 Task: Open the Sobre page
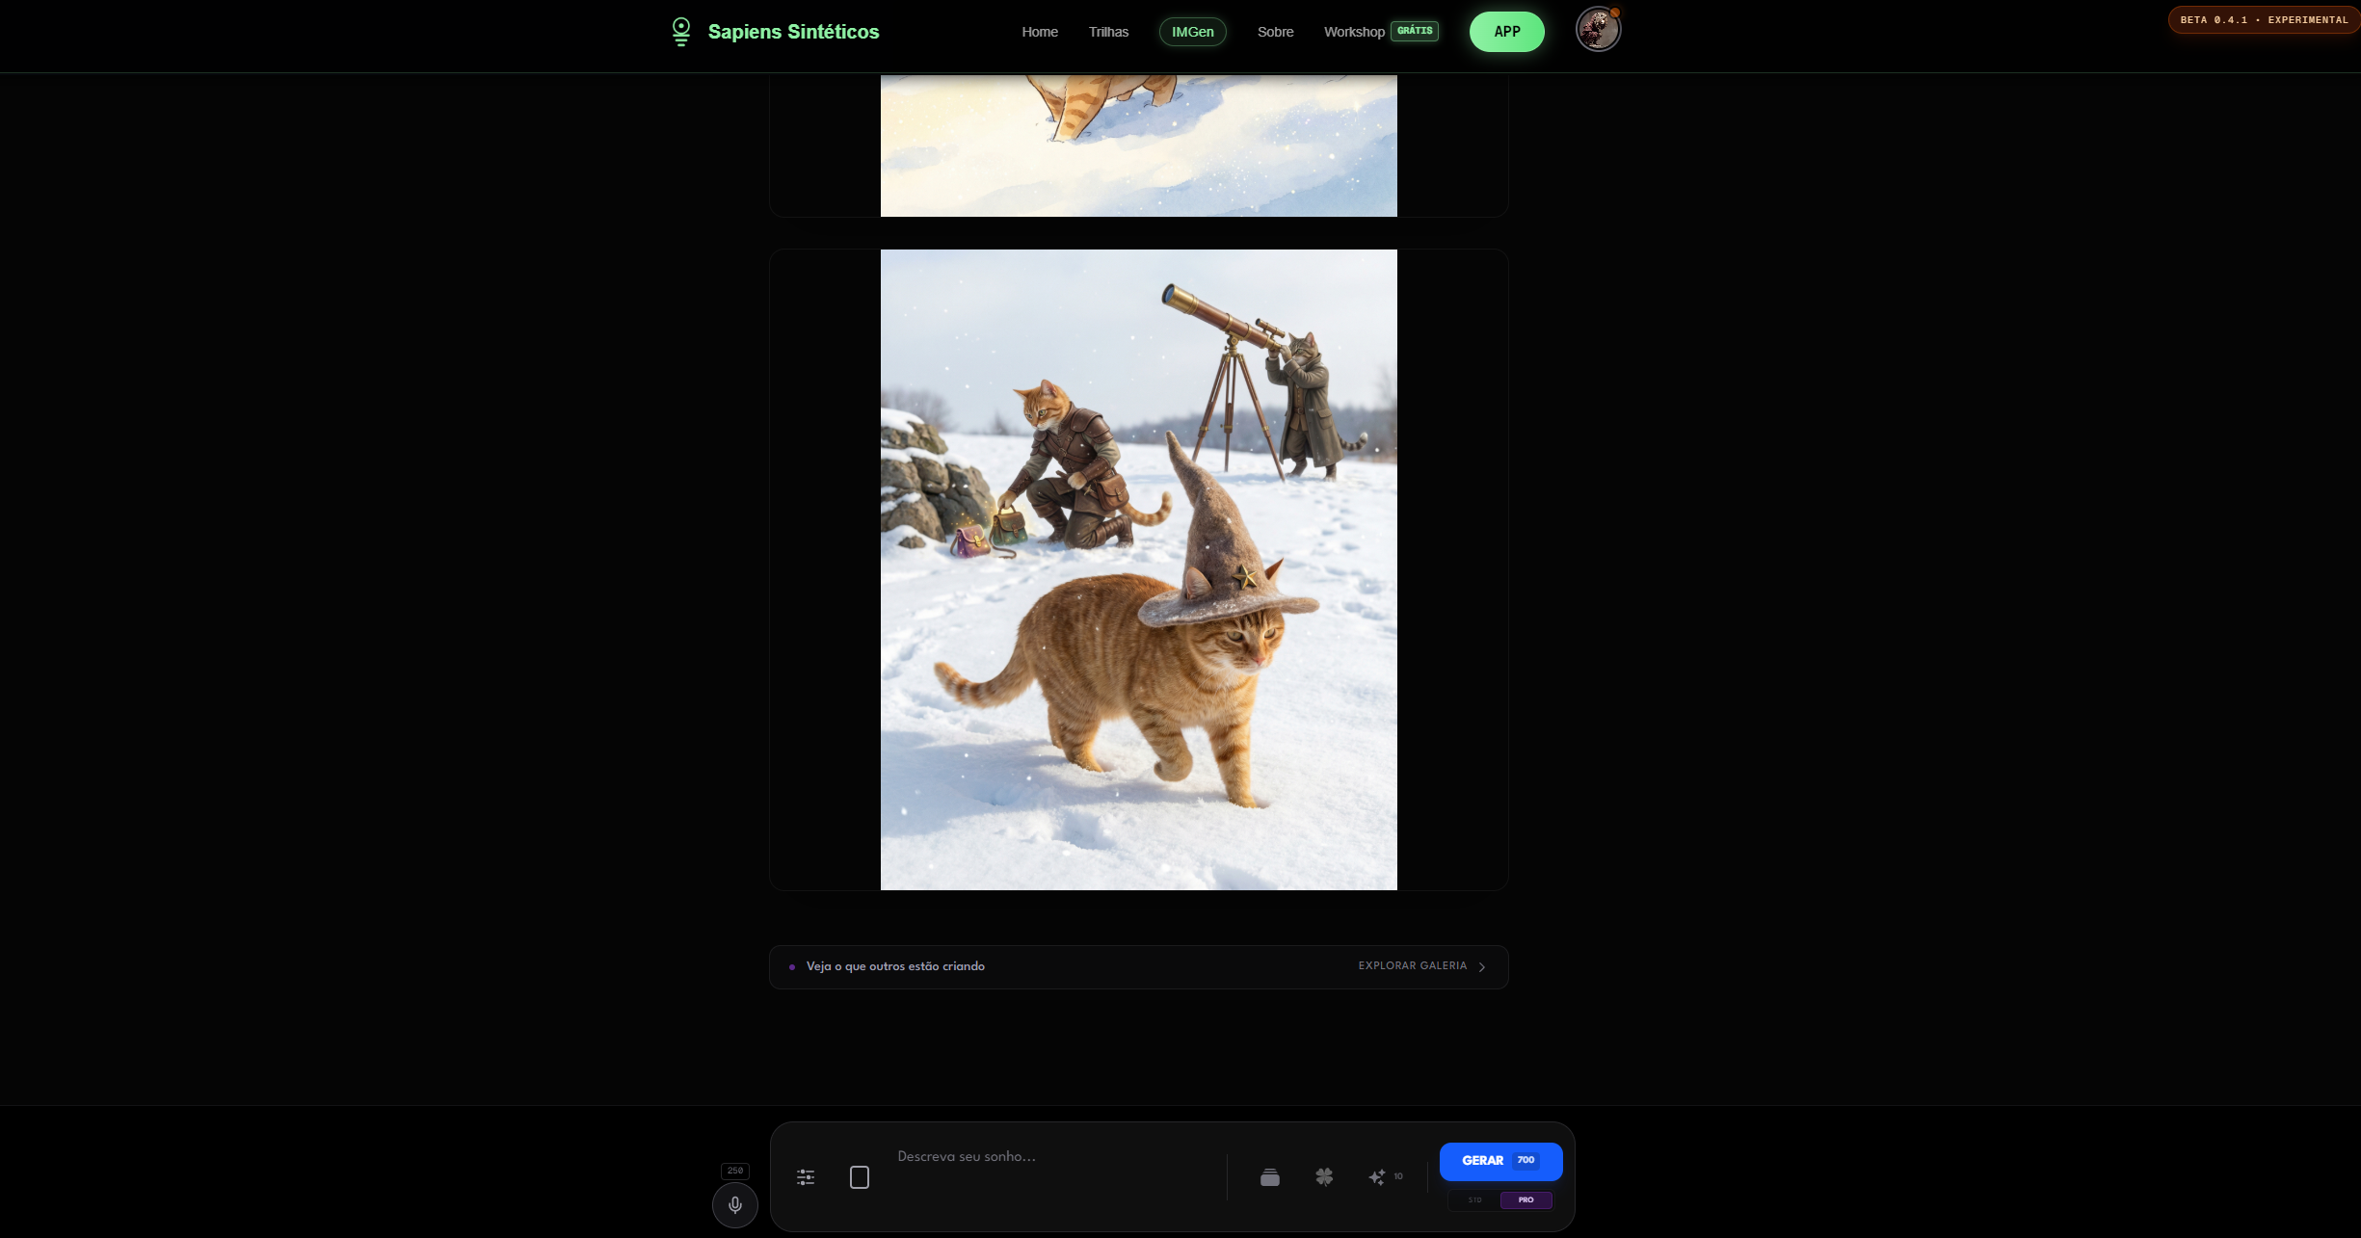click(x=1275, y=32)
